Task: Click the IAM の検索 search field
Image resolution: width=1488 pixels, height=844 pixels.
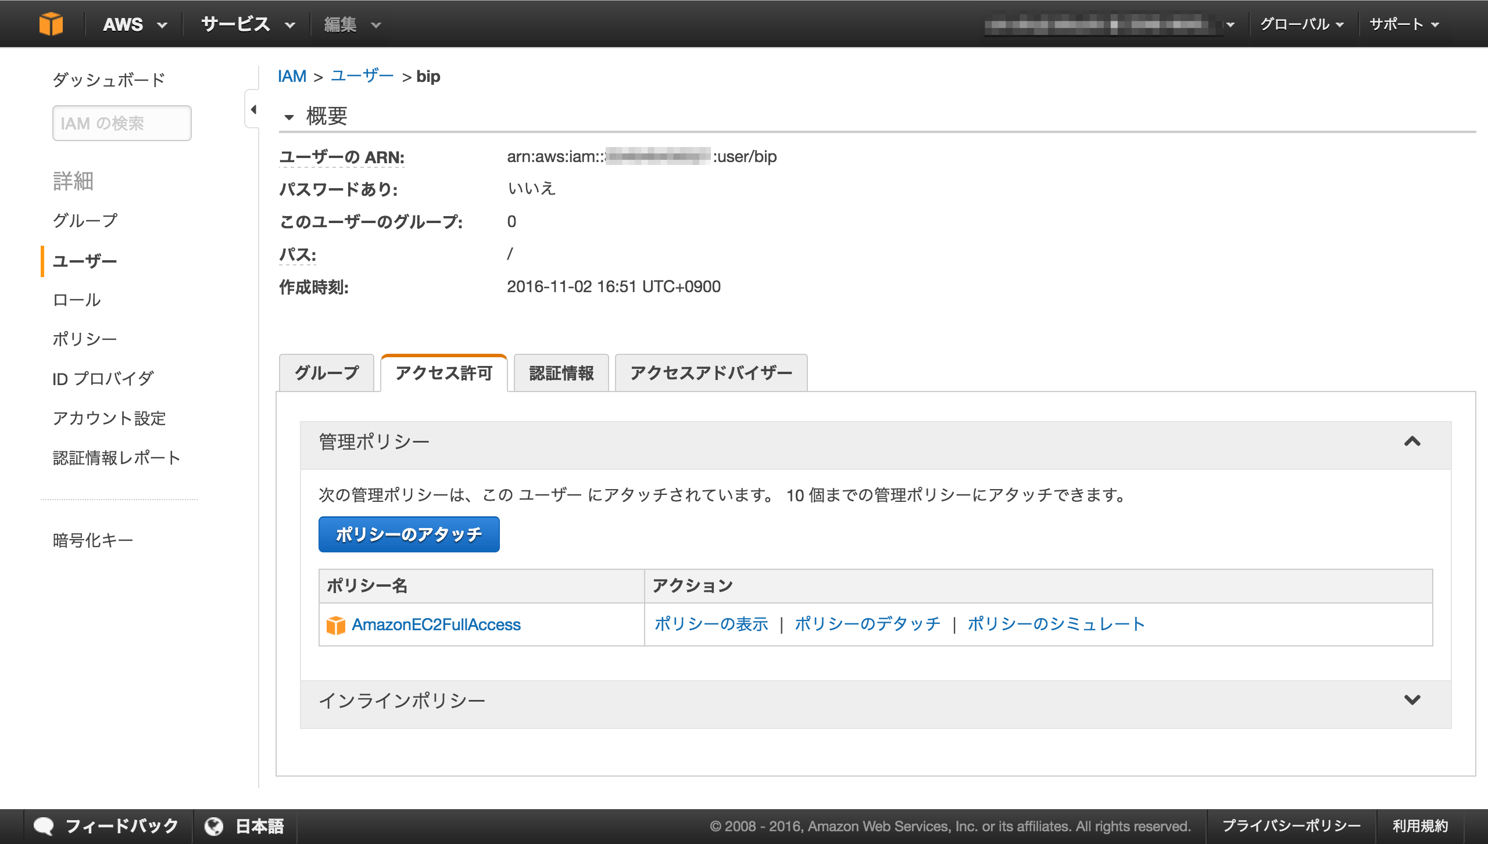Action: [x=122, y=123]
